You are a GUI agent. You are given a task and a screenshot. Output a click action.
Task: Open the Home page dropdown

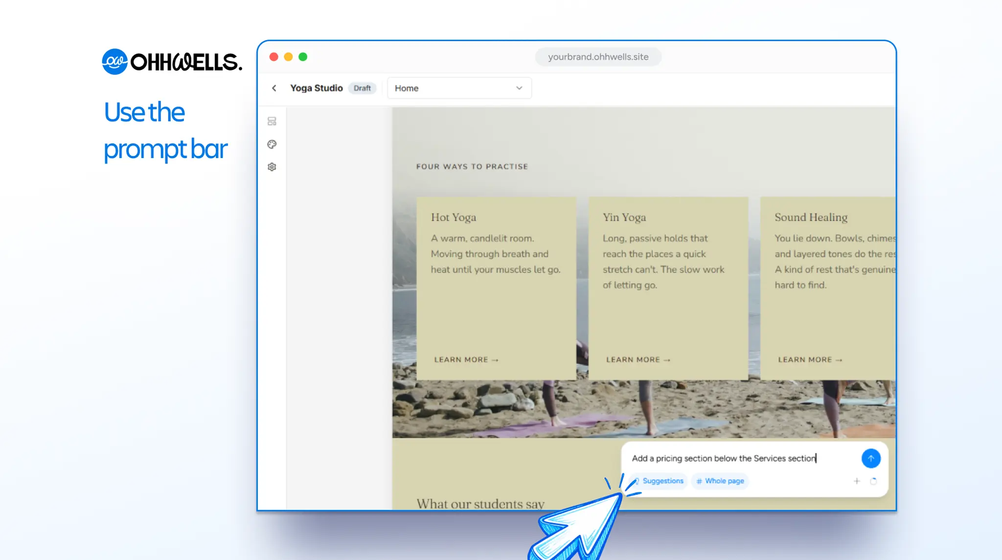pyautogui.click(x=459, y=88)
